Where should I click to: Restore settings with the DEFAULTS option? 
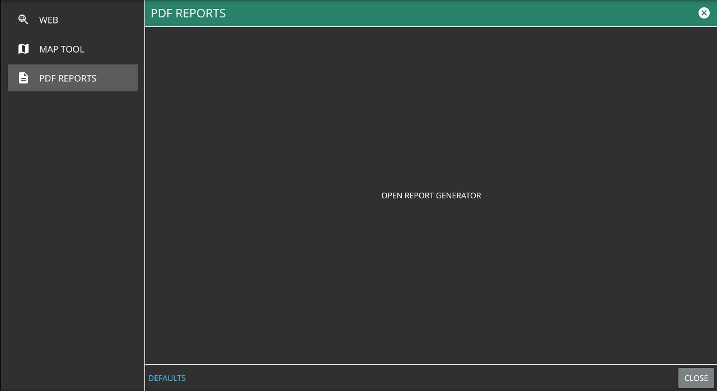(167, 378)
